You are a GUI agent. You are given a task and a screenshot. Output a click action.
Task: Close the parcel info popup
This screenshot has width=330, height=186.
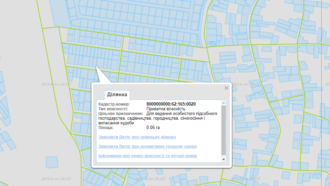(x=226, y=88)
